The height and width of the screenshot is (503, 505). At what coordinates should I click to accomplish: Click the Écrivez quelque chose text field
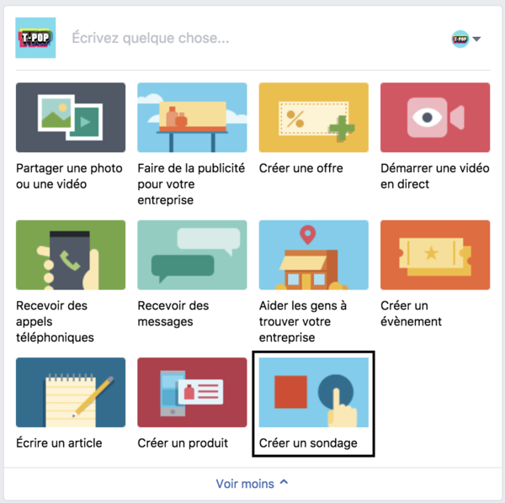(254, 38)
